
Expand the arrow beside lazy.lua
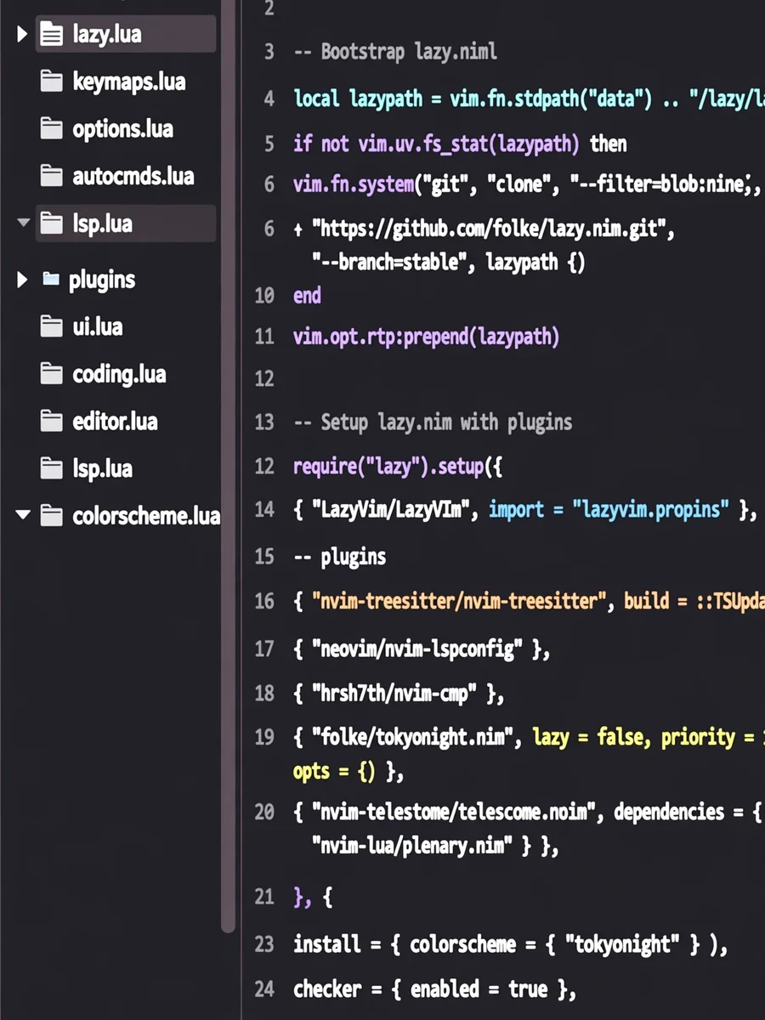click(x=22, y=35)
